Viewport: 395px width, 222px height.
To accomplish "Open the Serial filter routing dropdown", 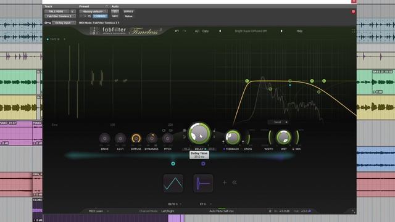I will coord(278,122).
